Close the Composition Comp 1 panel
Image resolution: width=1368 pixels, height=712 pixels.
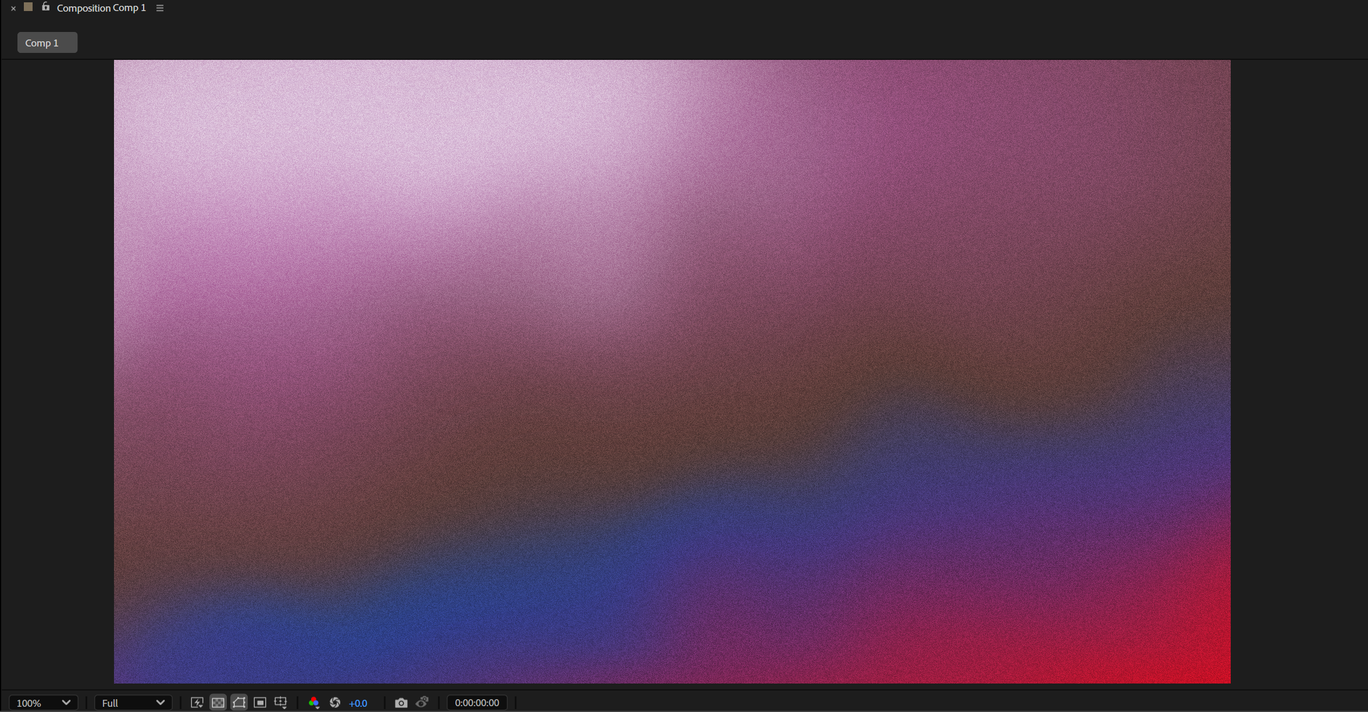[x=13, y=8]
